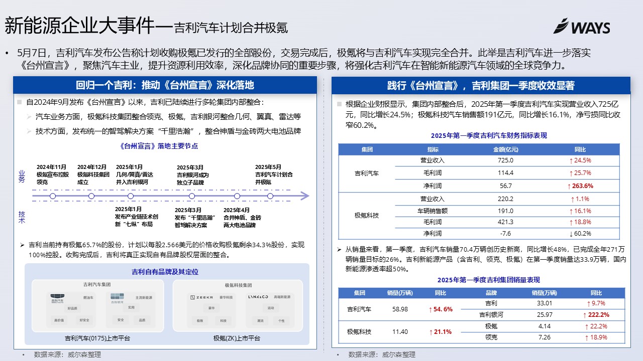Click the 11.40 sales cell
643x361 pixels.
[400, 331]
